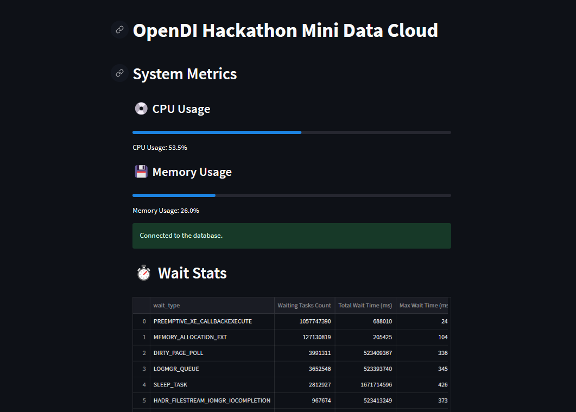Click the 1057747390 waiting tasks cell
Viewport: 576px width, 412px height.
click(x=305, y=321)
